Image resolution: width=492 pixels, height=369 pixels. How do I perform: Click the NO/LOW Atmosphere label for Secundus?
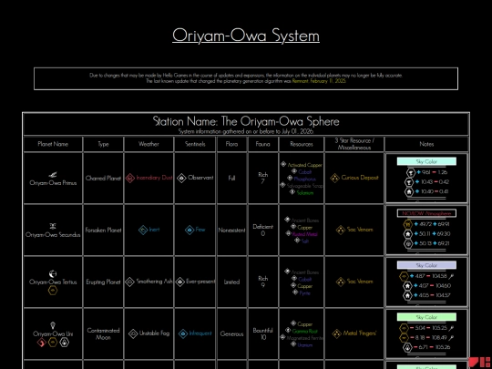pyautogui.click(x=426, y=213)
